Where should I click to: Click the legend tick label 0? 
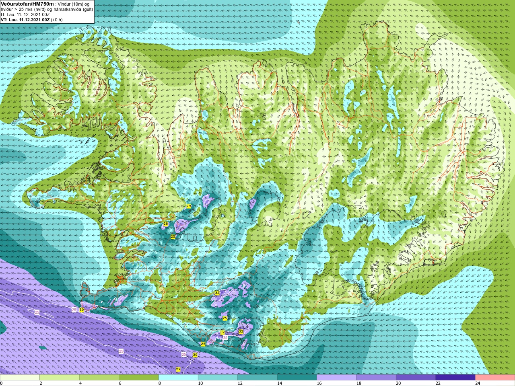(1, 383)
